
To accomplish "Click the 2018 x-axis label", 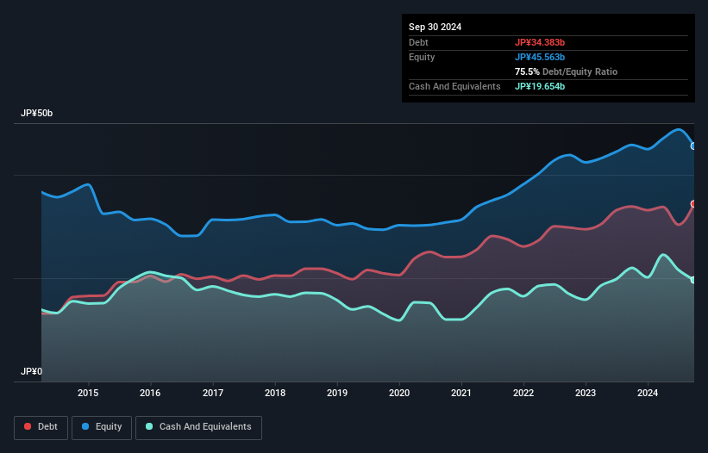I will [275, 393].
